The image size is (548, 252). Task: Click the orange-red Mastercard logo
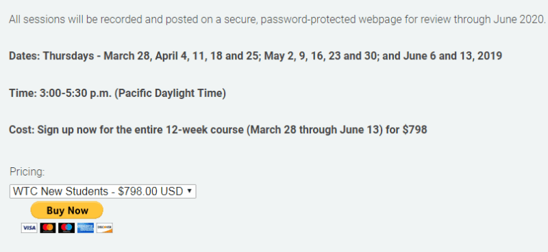pyautogui.click(x=48, y=228)
